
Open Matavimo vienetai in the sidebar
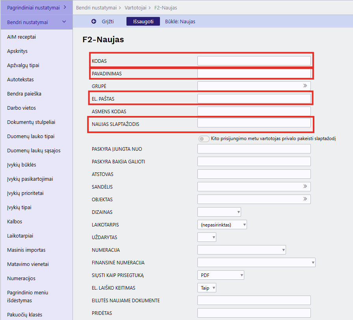pos(28,264)
